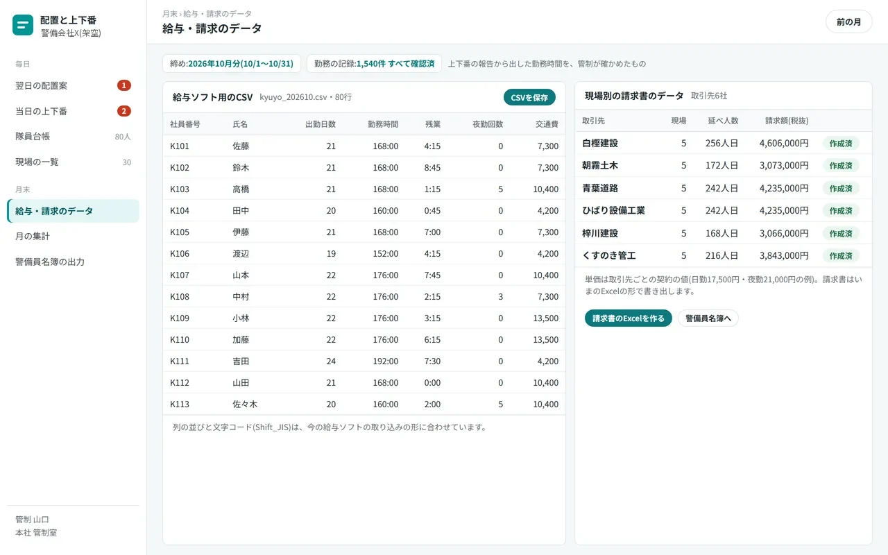Image resolution: width=888 pixels, height=555 pixels.
Task: Click overtime value 7:30 in 吉田's row
Action: point(432,361)
